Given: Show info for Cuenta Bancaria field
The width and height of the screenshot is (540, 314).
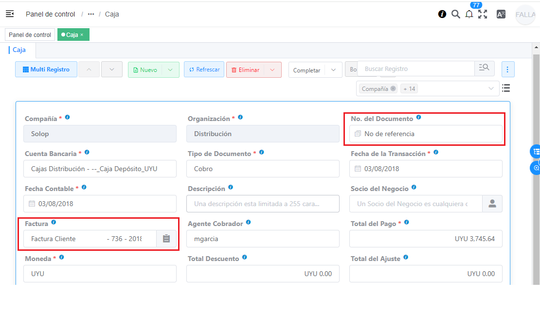Looking at the screenshot, I should (x=87, y=152).
